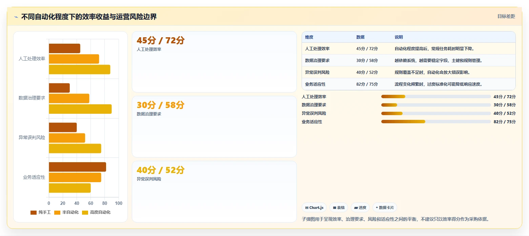Toggle the 纯手工 legend swatch
The height and width of the screenshot is (236, 529).
point(34,212)
